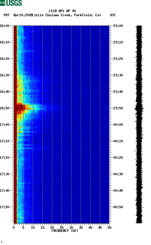Click the 17:10 PDT time label

coord(5,141)
